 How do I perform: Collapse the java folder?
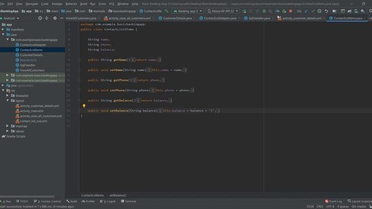[x=3, y=35]
